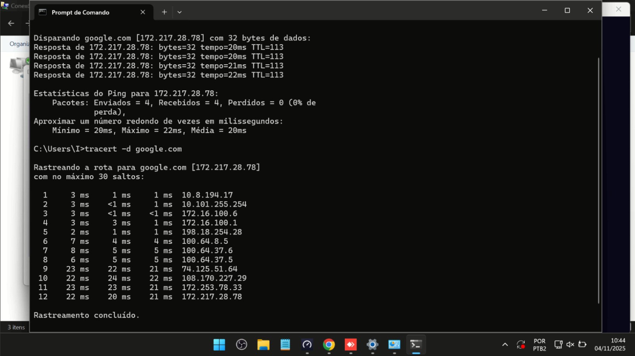Open Settings gear in the taskbar

click(x=372, y=345)
